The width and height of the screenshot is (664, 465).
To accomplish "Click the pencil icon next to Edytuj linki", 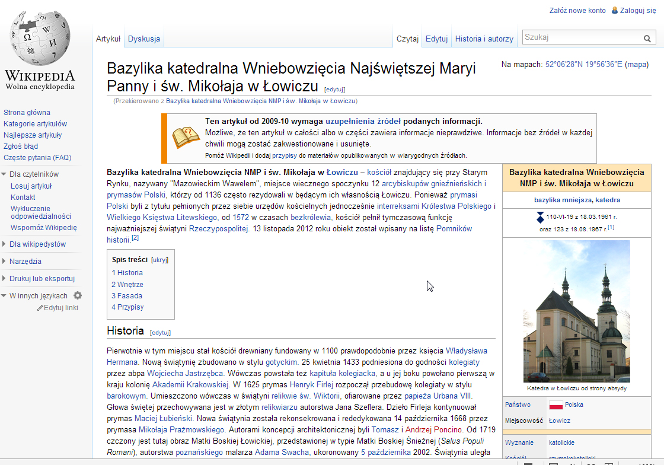I will pyautogui.click(x=40, y=308).
